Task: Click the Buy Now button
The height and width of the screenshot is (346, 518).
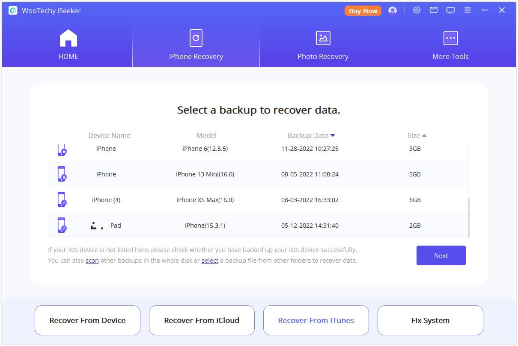Action: point(363,11)
